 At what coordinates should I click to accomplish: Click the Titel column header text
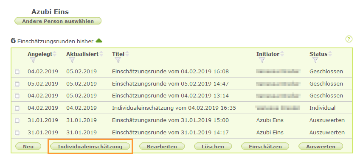pos(118,54)
